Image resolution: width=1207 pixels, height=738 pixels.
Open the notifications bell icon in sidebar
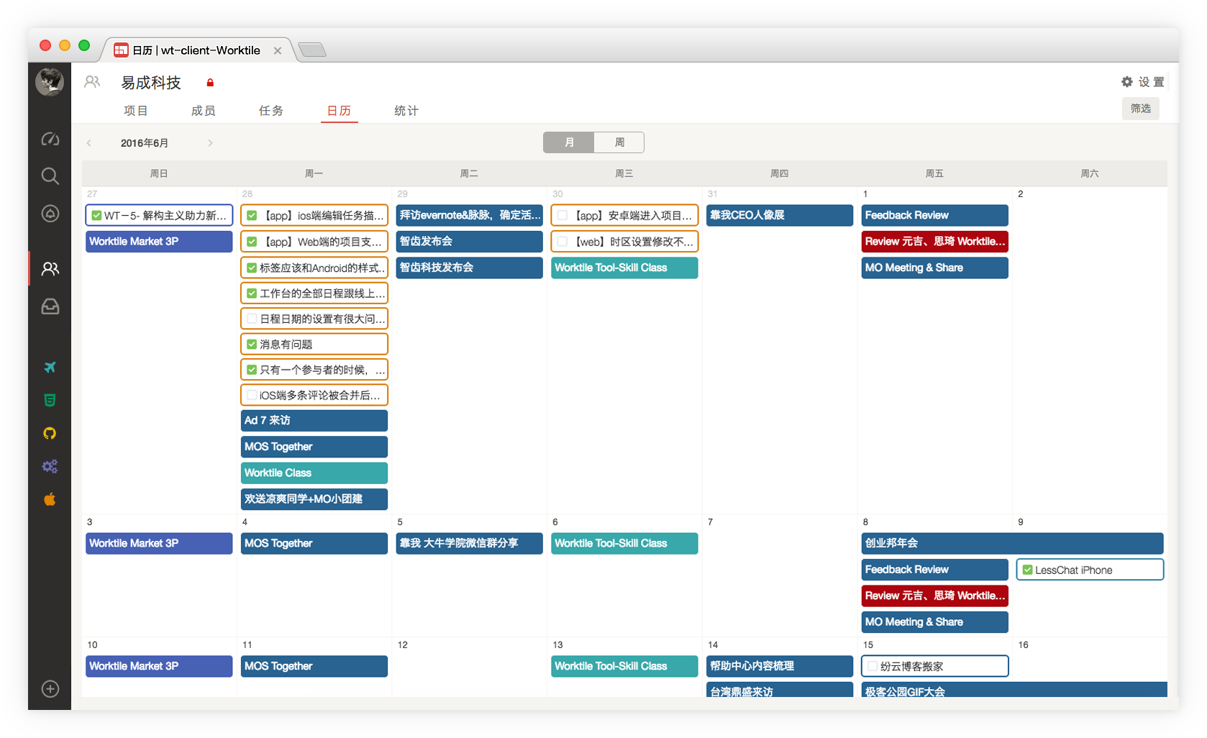coord(50,214)
